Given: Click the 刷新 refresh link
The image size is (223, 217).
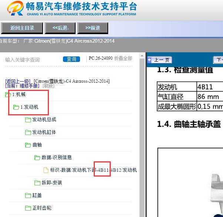Looking at the screenshot, I should point(49,86).
